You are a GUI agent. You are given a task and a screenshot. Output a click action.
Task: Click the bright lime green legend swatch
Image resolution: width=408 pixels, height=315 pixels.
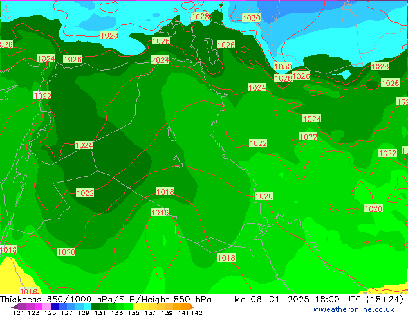(128, 306)
